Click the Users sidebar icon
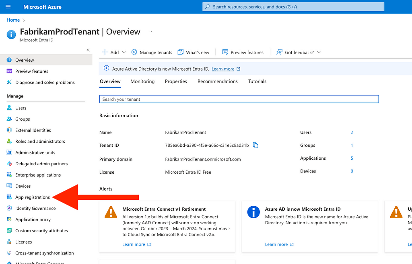Viewport: 412px width, 264px height. [9, 108]
